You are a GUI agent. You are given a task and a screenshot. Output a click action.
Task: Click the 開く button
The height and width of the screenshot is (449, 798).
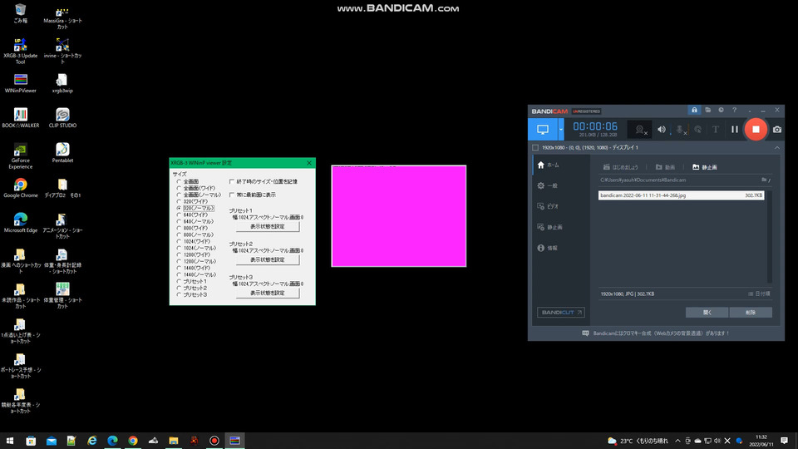707,313
